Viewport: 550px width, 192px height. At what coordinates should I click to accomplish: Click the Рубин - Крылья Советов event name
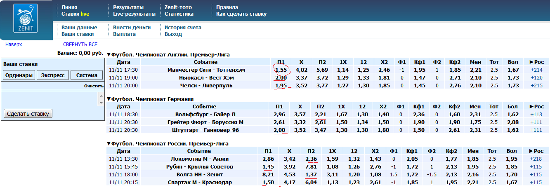(x=200, y=167)
